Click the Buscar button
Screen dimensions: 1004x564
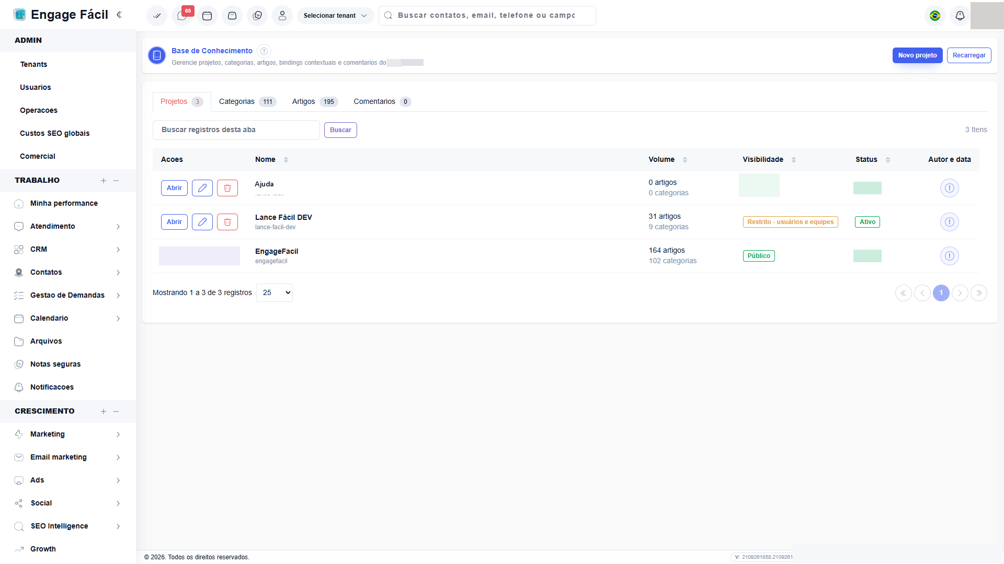pyautogui.click(x=340, y=130)
